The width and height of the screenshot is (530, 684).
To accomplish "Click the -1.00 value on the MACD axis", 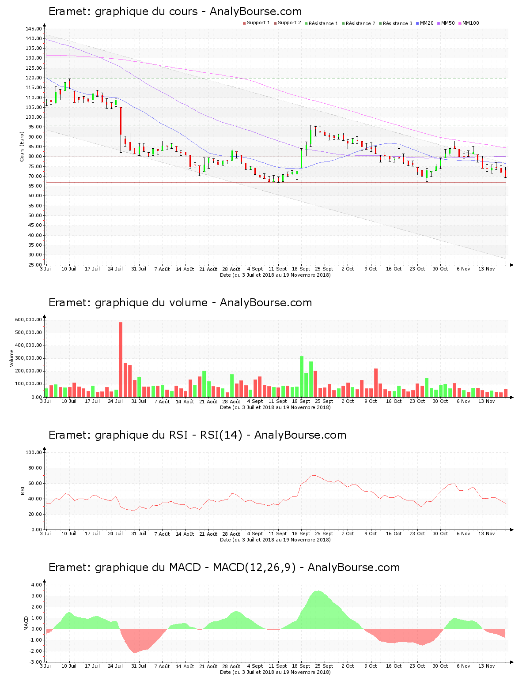I will (36, 640).
